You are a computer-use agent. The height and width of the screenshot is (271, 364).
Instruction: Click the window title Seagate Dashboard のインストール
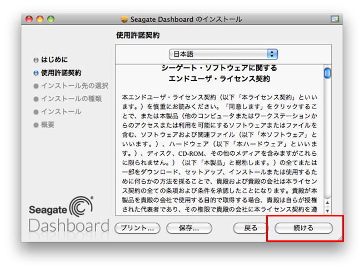(186, 19)
